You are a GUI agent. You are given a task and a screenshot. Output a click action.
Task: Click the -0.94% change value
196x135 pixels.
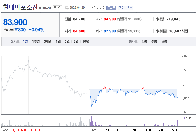click(x=37, y=30)
